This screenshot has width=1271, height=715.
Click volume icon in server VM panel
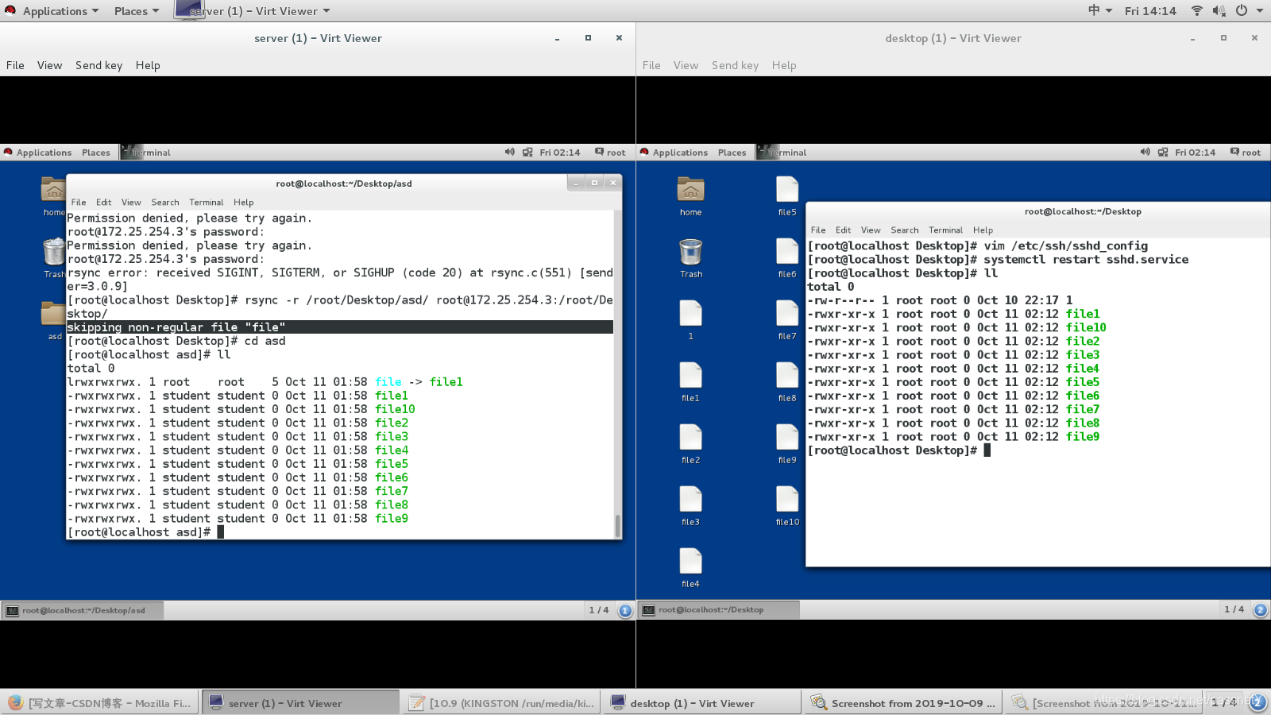tap(509, 152)
